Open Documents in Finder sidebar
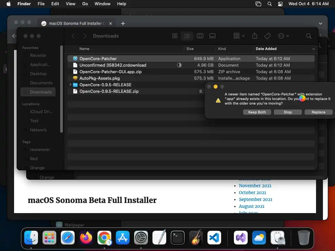The height and width of the screenshot is (251, 335). (41, 83)
